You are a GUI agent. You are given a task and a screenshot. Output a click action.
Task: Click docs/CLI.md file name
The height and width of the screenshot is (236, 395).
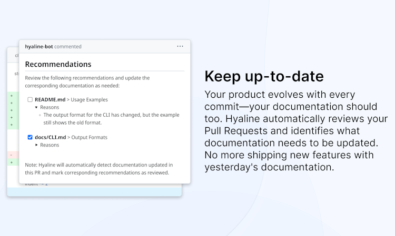51,137
